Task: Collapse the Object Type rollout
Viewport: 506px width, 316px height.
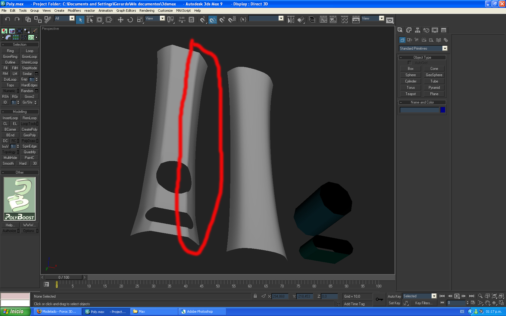Action: [x=422, y=57]
